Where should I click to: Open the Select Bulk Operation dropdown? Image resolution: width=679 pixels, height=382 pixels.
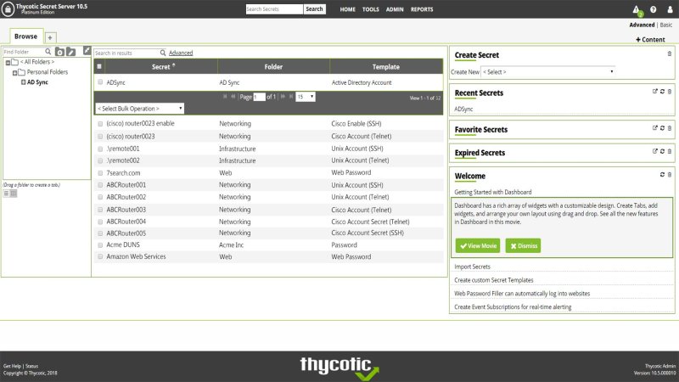[139, 109]
